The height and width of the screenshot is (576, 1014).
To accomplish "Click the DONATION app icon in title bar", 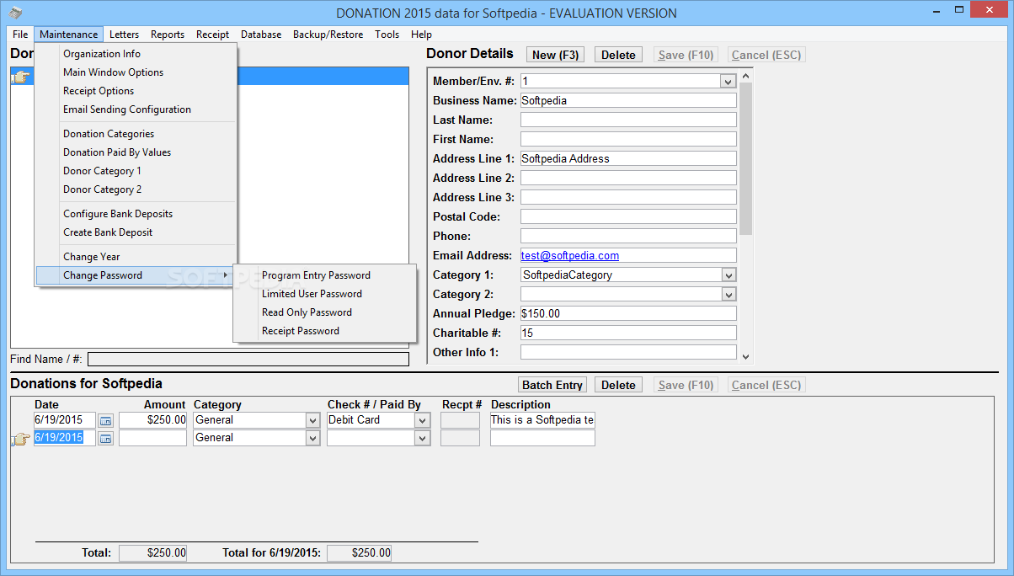I will pos(15,13).
